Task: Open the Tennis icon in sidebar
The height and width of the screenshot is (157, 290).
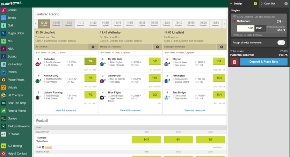Action: point(3,18)
